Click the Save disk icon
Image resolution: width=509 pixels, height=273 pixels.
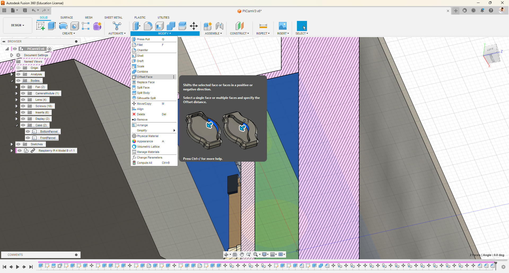tap(25, 10)
